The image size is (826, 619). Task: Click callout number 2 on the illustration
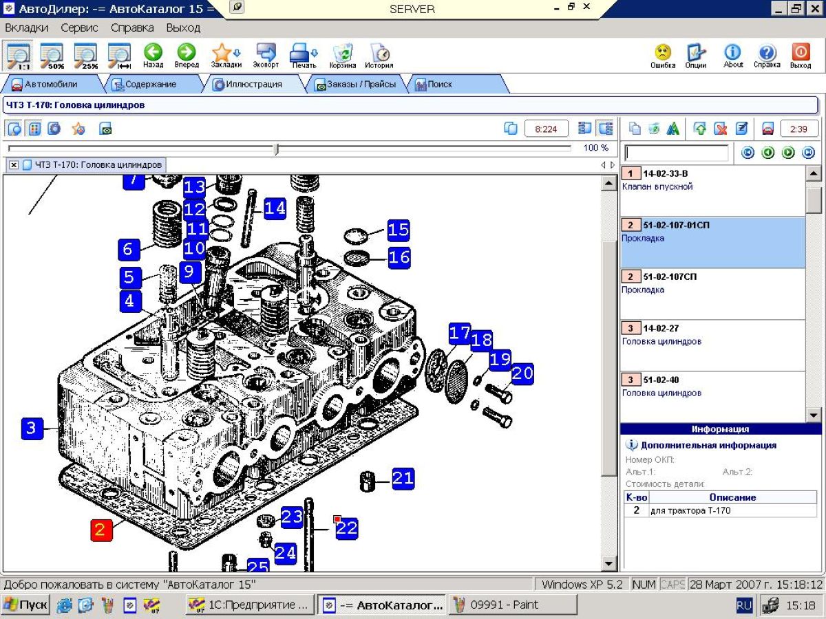click(x=100, y=530)
